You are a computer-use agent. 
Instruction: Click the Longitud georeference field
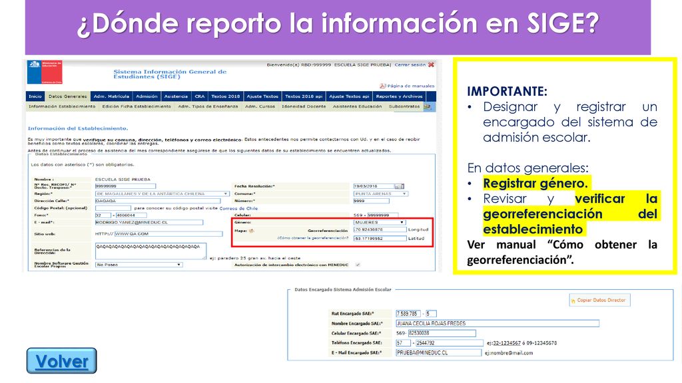click(x=380, y=229)
